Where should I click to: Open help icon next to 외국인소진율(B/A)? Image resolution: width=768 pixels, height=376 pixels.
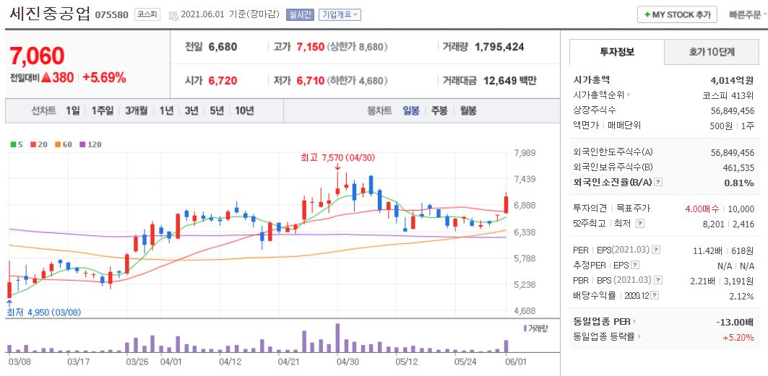pyautogui.click(x=658, y=182)
